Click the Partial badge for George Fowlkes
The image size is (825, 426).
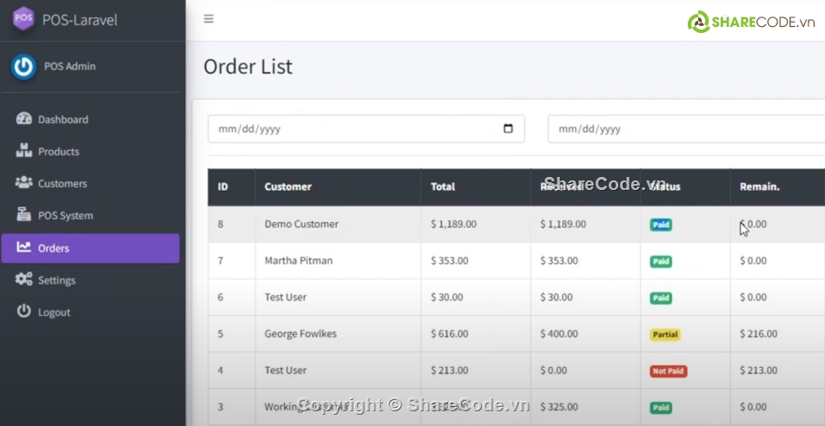pos(664,334)
